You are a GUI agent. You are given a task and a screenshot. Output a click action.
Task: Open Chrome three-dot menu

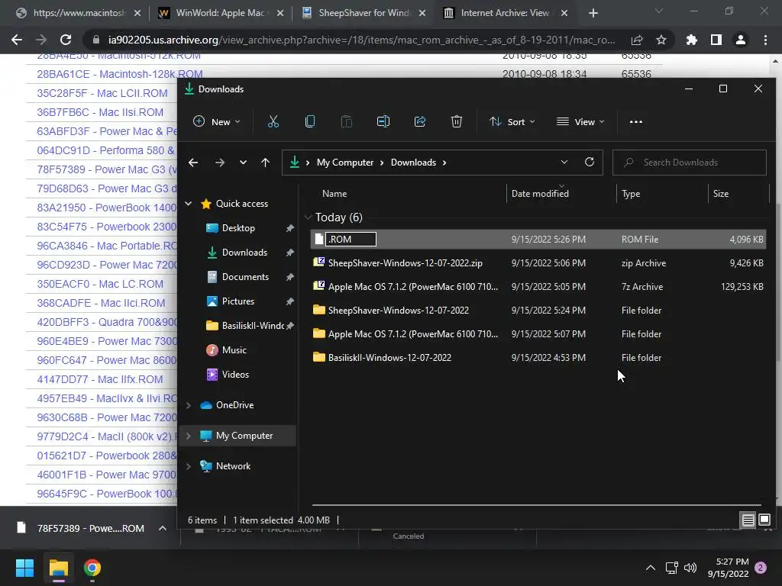765,40
